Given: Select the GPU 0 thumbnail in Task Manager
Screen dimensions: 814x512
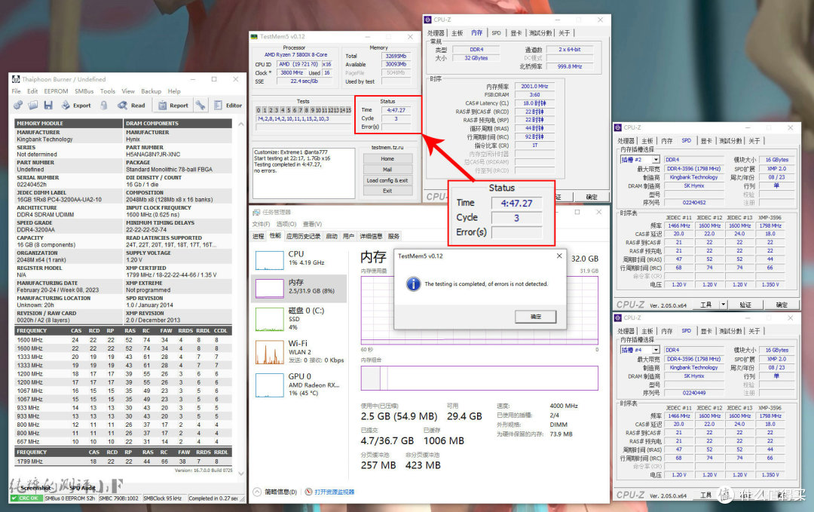Looking at the screenshot, I should [269, 385].
